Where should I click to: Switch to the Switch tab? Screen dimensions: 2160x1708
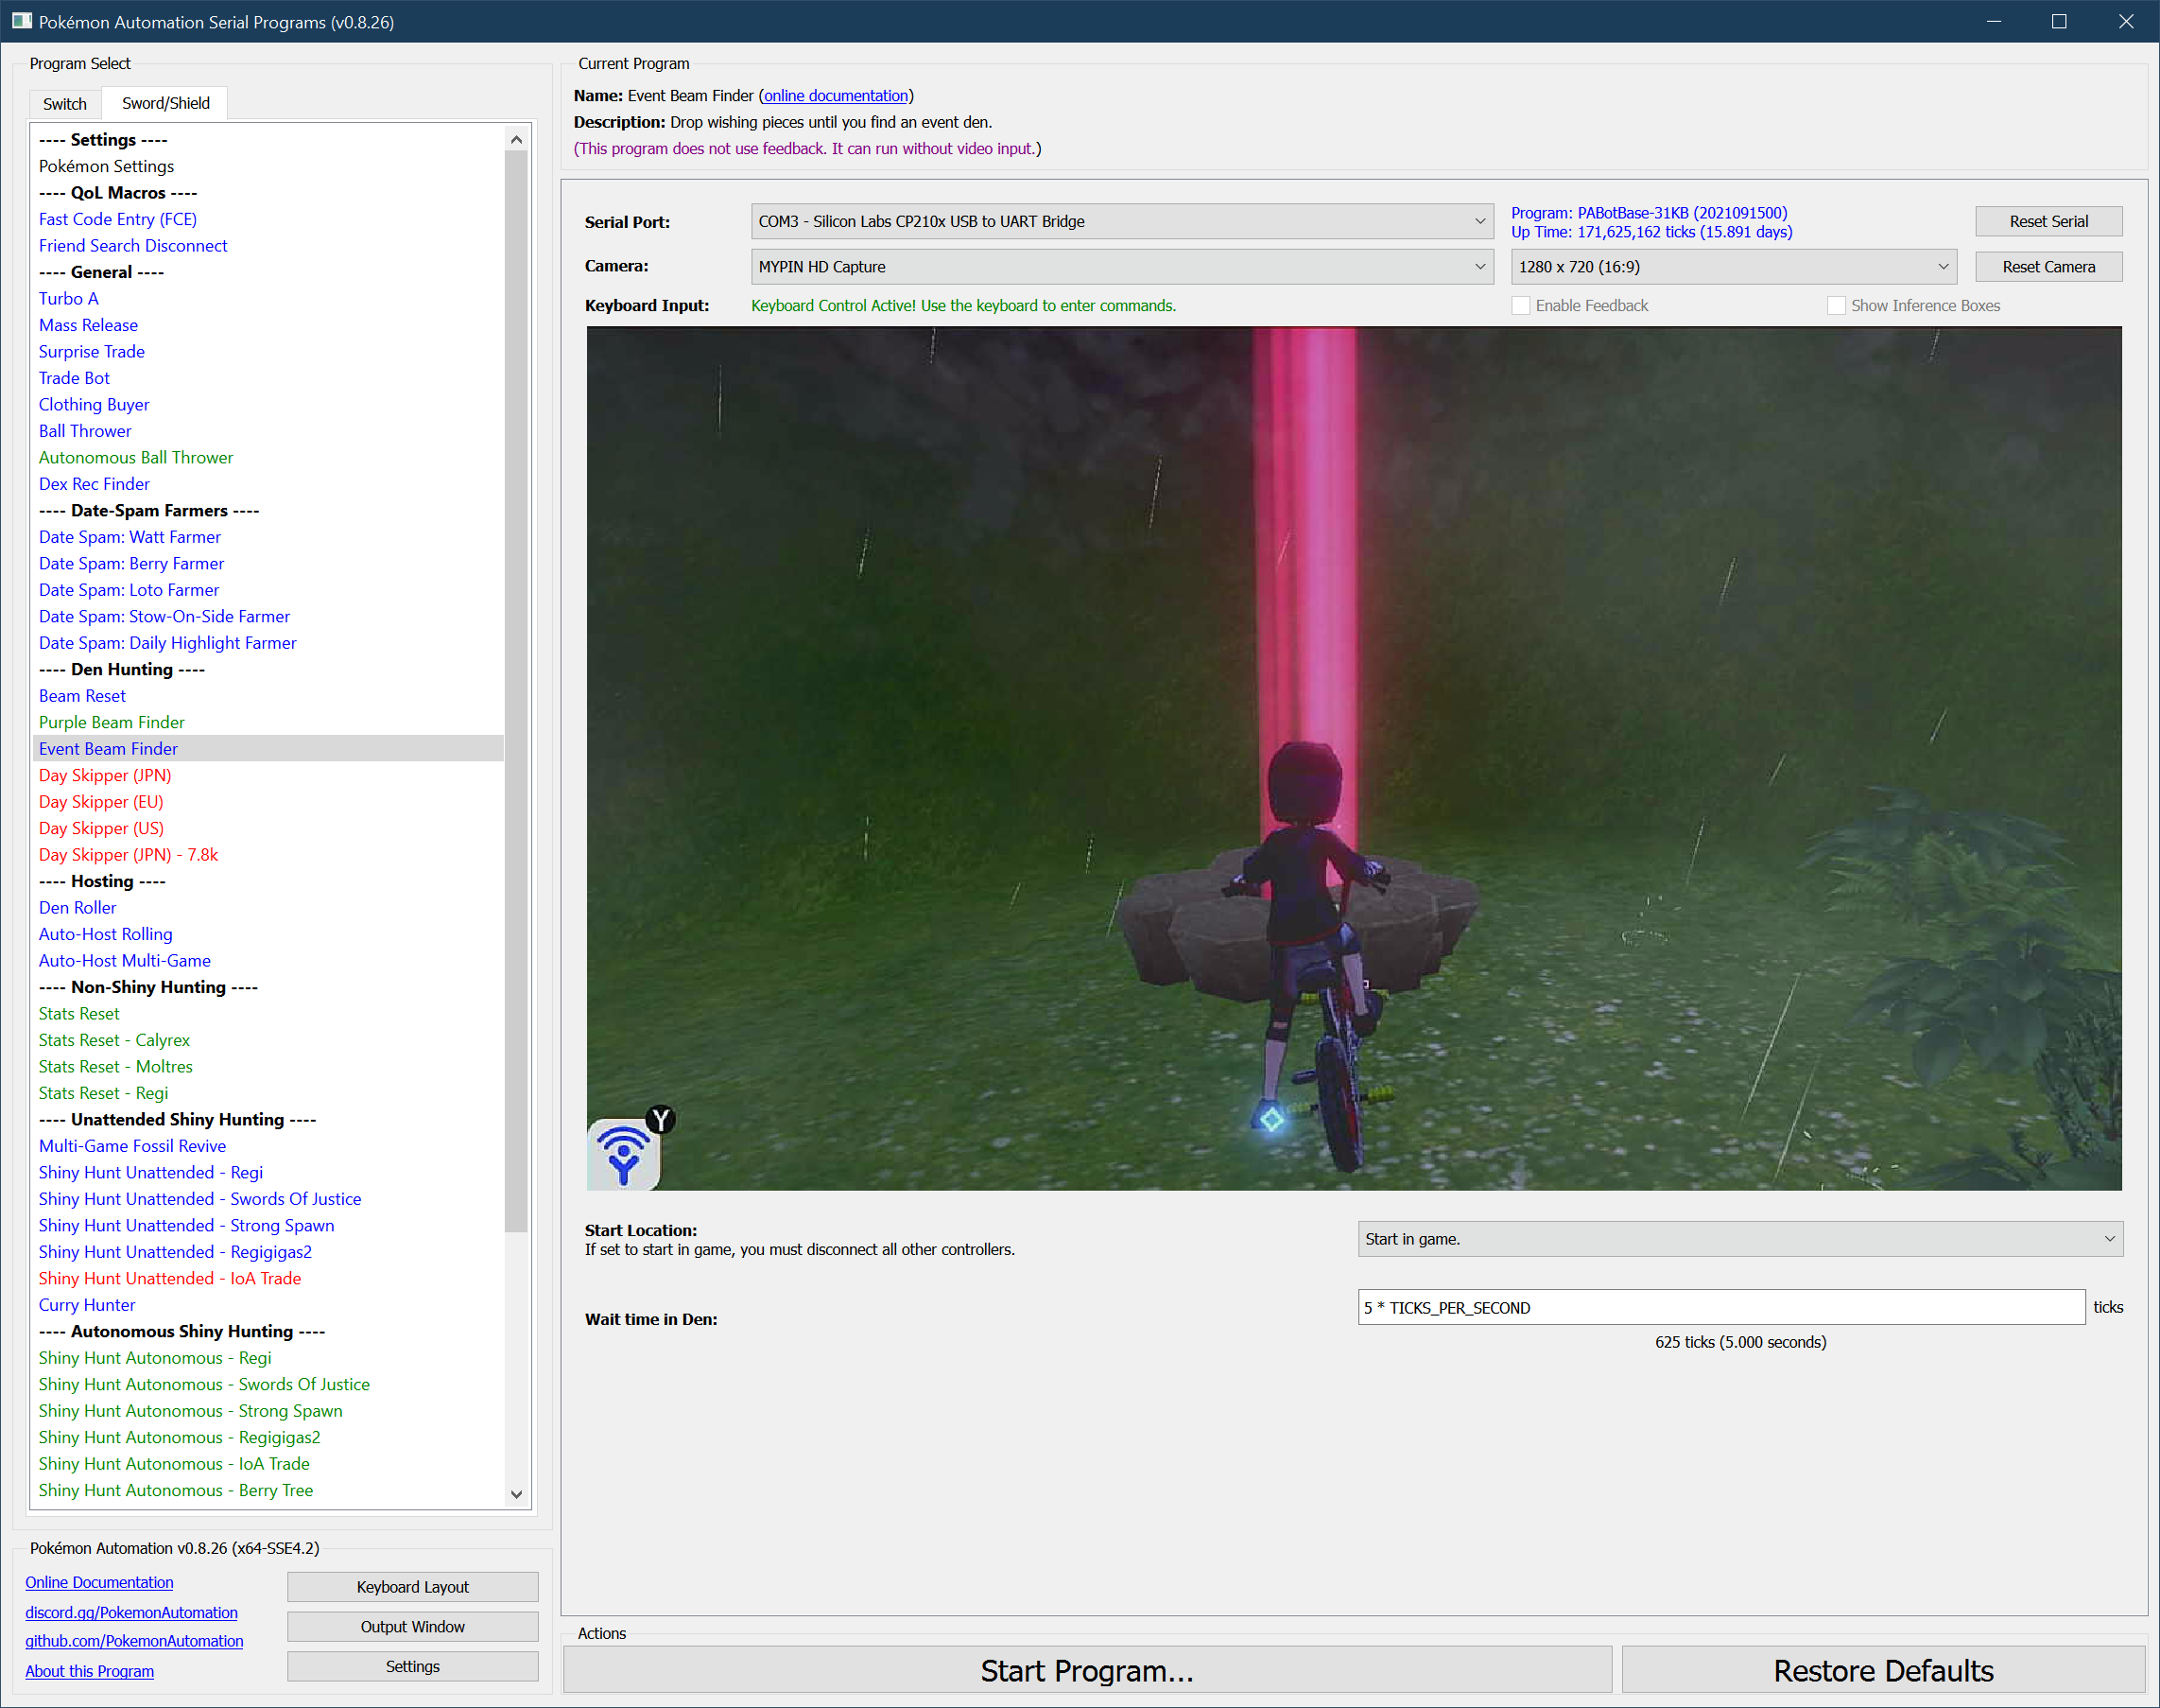tap(65, 104)
